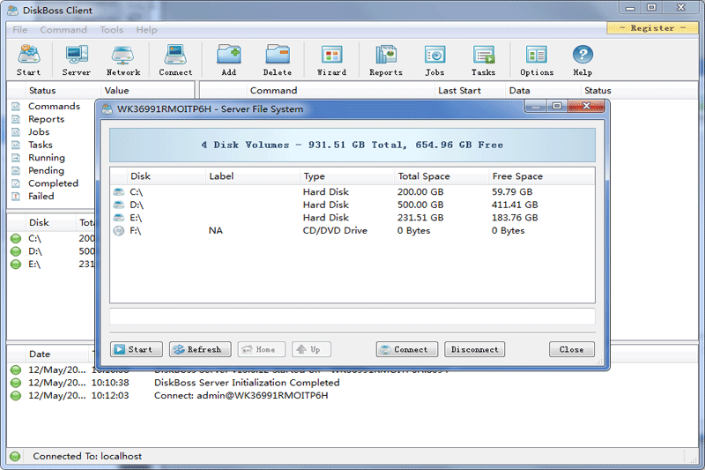Click the Options toolbar icon
The width and height of the screenshot is (705, 470).
537,60
